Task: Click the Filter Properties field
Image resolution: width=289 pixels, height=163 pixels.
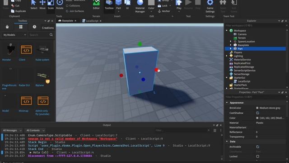Action: 255,97
